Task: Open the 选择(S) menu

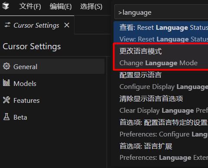Action: [x=91, y=6]
